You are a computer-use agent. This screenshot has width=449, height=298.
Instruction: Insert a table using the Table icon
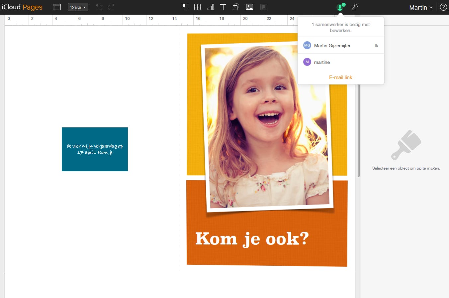point(197,7)
